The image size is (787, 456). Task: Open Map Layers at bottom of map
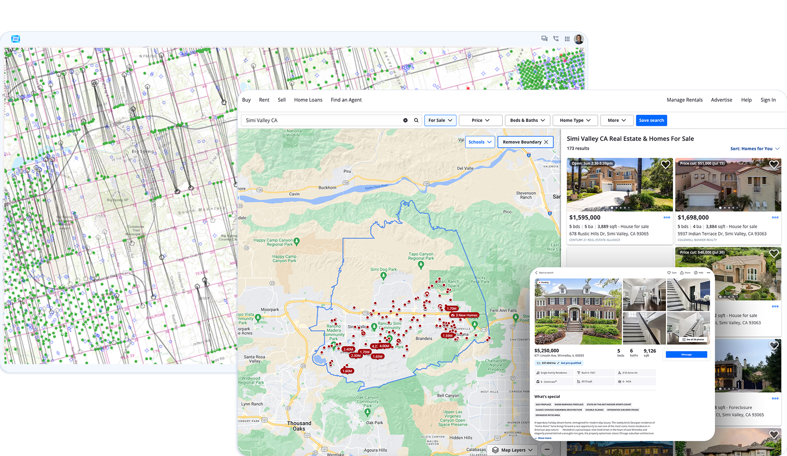(513, 449)
